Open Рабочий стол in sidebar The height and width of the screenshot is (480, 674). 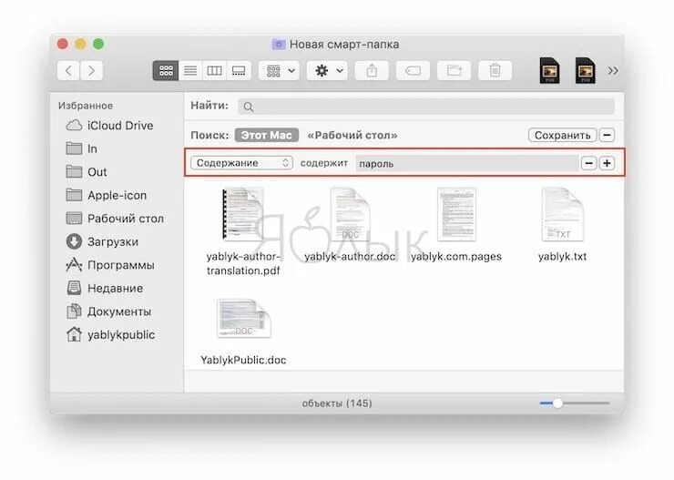(115, 219)
